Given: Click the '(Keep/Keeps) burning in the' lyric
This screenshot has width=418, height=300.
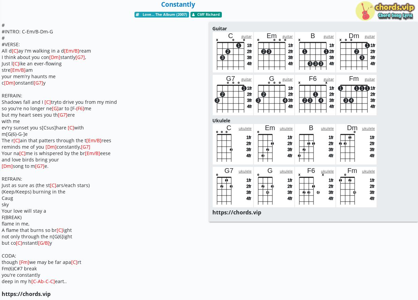Looking at the screenshot, I should 33,192.
